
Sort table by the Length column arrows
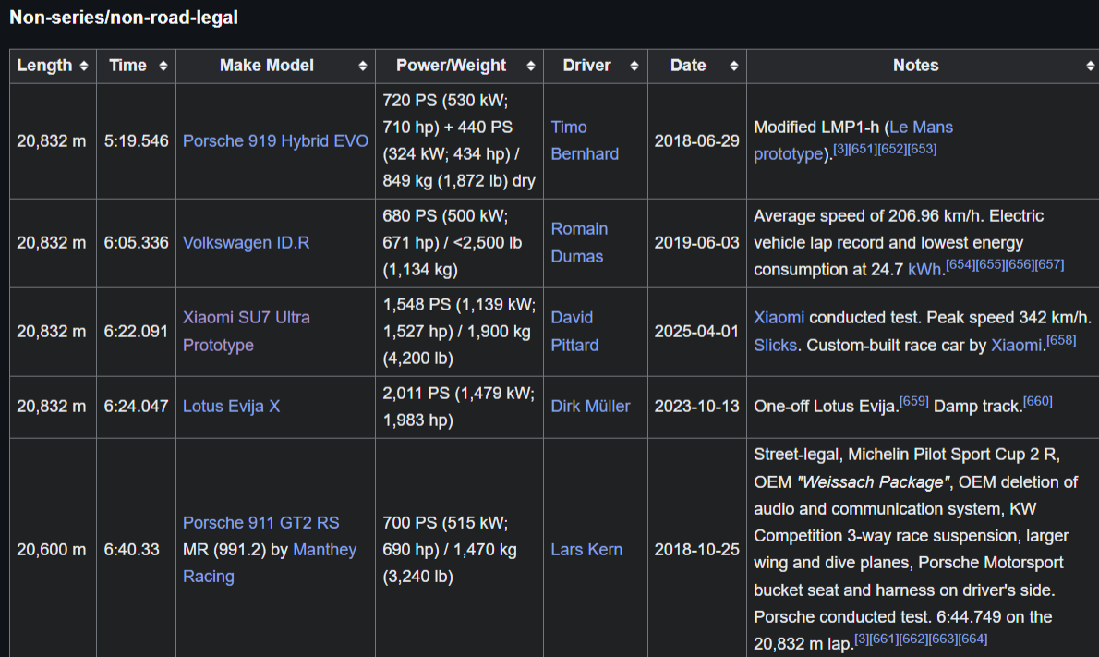(x=83, y=66)
